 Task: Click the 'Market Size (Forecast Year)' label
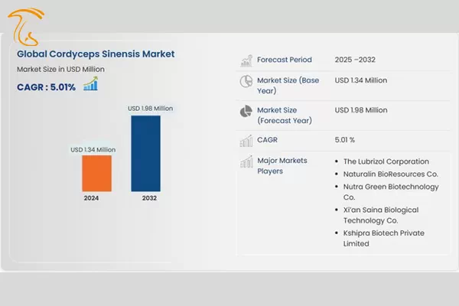tap(285, 116)
